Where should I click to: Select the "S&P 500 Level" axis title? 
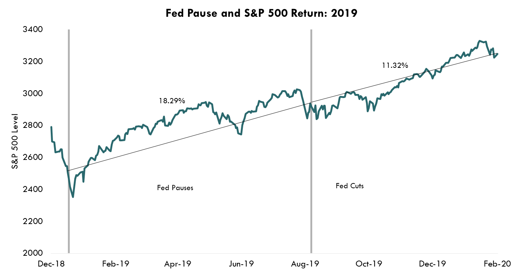[15, 141]
